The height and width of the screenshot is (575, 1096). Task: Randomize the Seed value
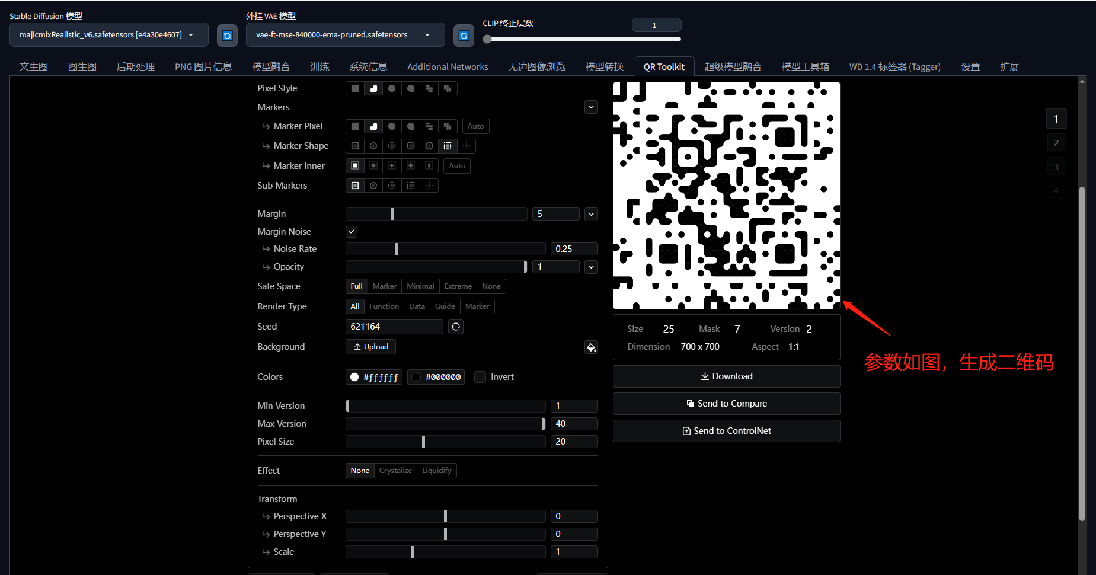pyautogui.click(x=455, y=327)
